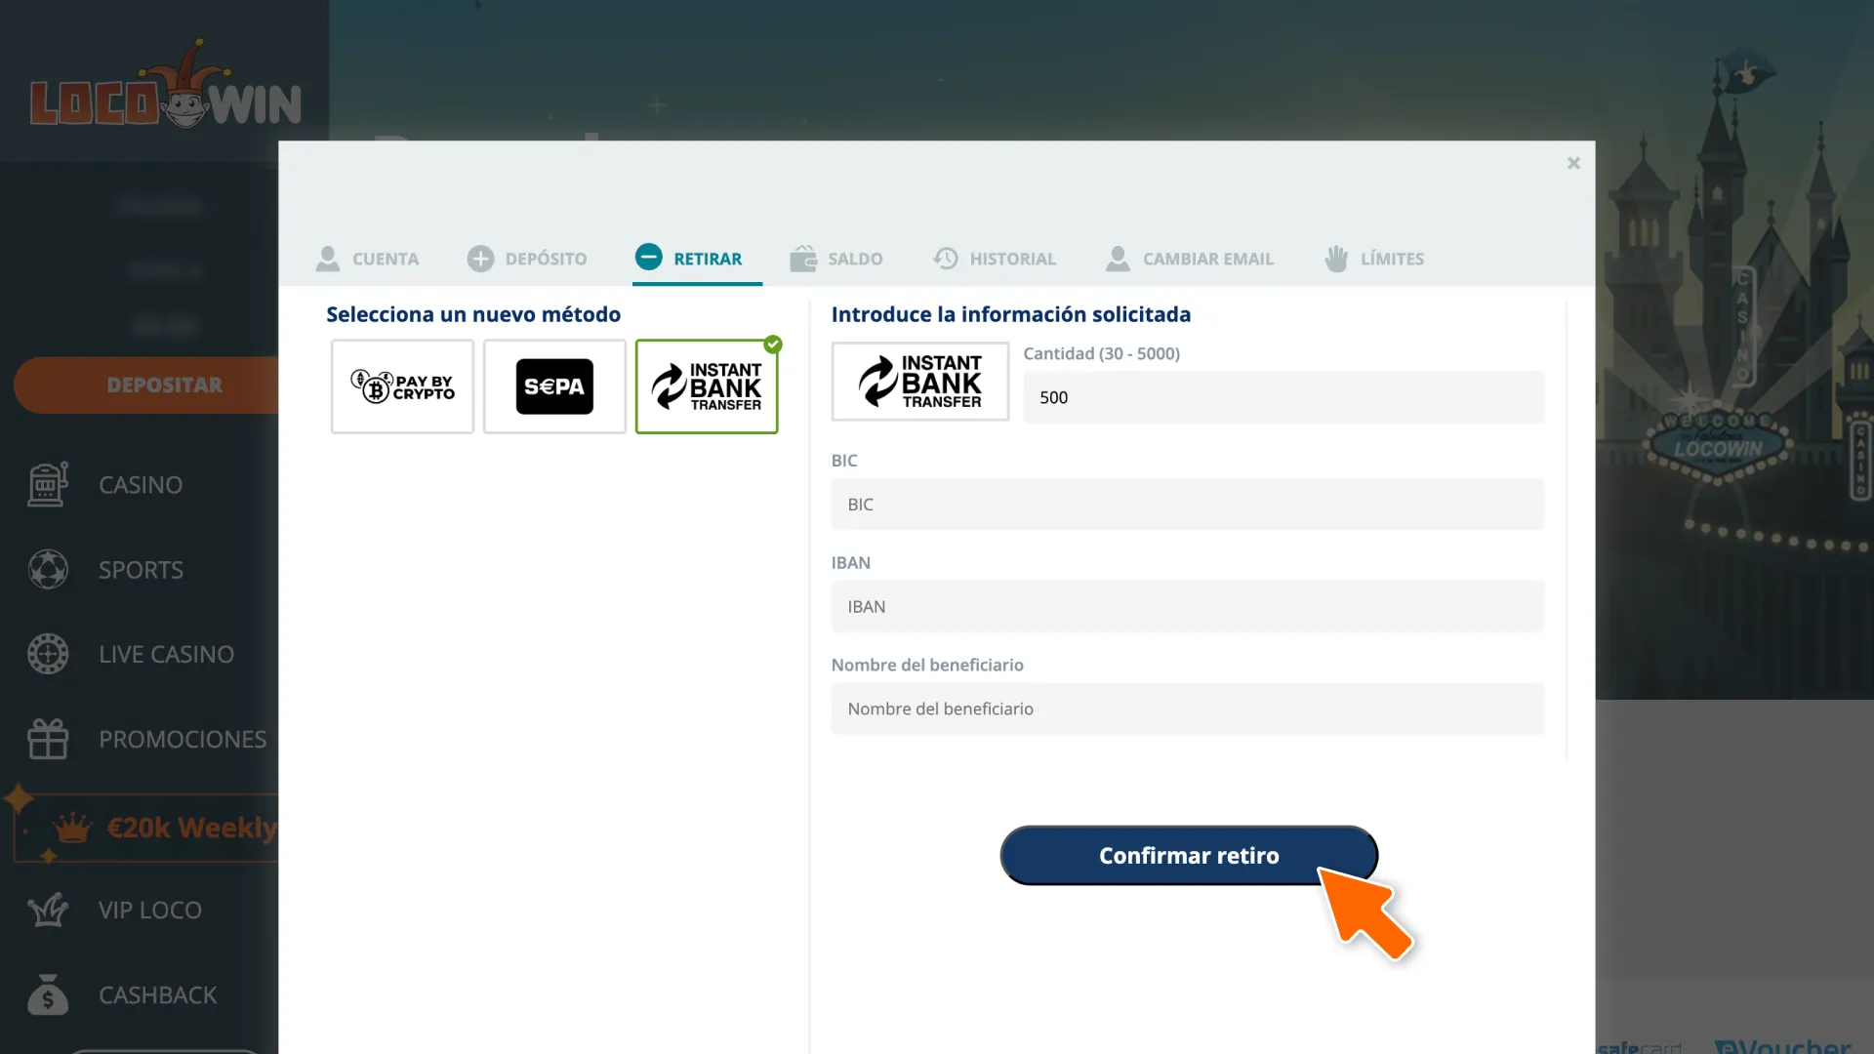Open the Sports section icon
1874x1054 pixels.
48,569
